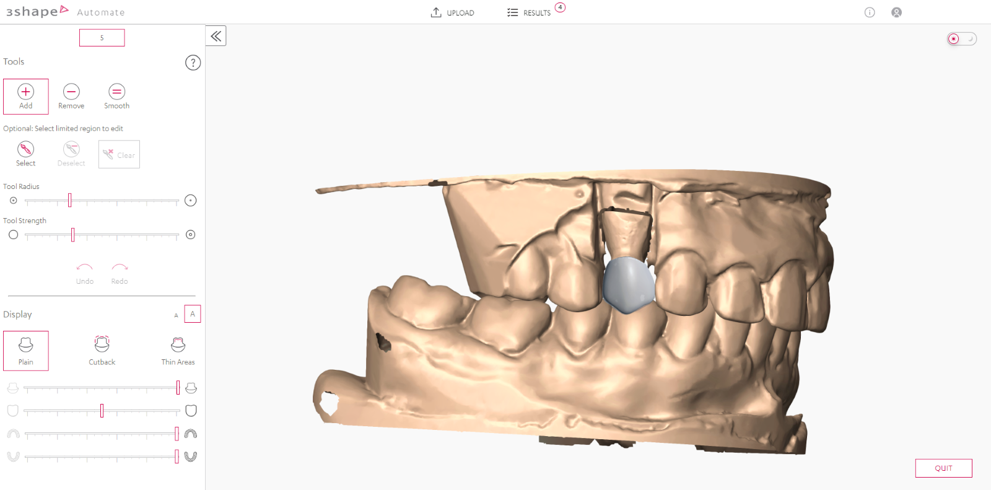
Task: Select the larger A text size
Action: point(193,314)
